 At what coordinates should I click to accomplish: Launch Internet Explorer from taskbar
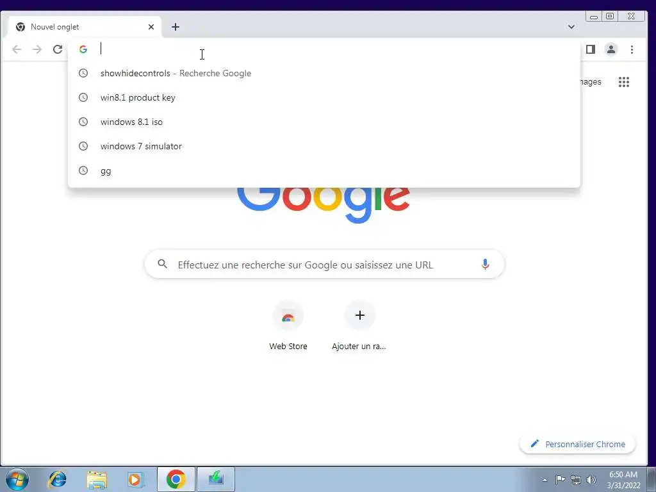click(57, 479)
